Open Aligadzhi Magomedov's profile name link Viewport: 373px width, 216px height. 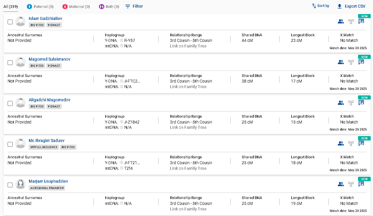tap(50, 100)
